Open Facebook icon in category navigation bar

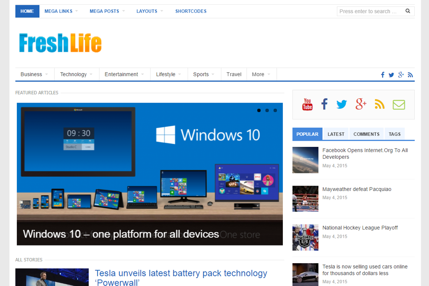(x=383, y=75)
